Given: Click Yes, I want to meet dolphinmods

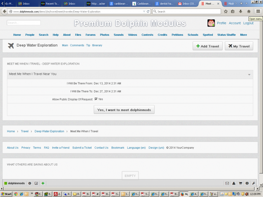Looking at the screenshot, I should click(124, 110).
